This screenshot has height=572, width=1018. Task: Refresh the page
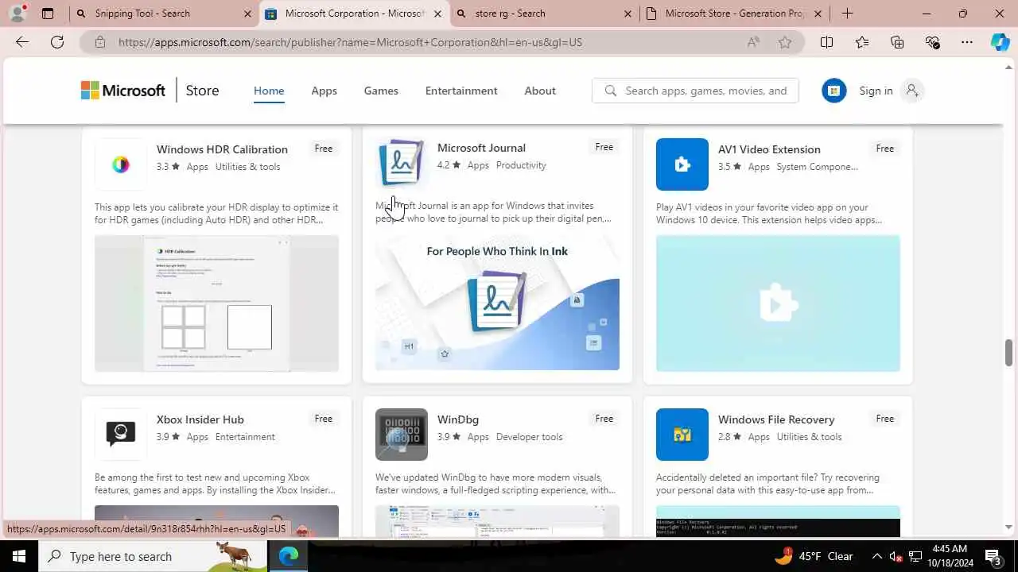pyautogui.click(x=57, y=42)
